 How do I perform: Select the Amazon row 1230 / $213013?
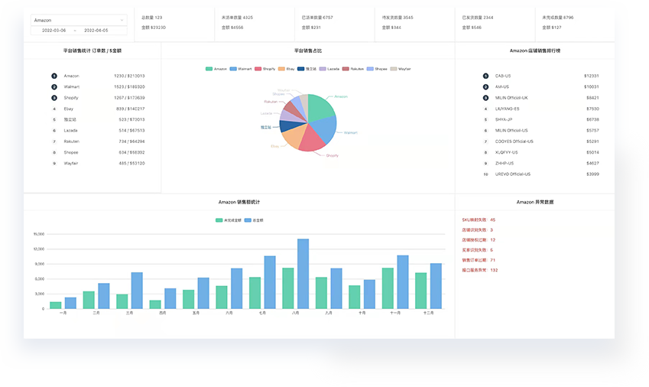coord(98,76)
